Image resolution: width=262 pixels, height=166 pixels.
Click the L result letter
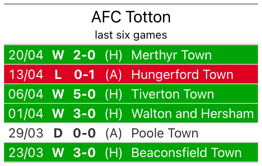(58, 74)
